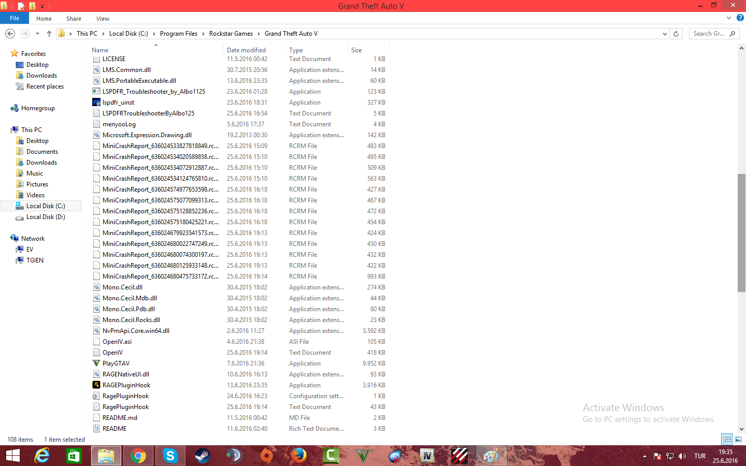Click the New folder quick access icon
The width and height of the screenshot is (746, 466).
[x=32, y=6]
